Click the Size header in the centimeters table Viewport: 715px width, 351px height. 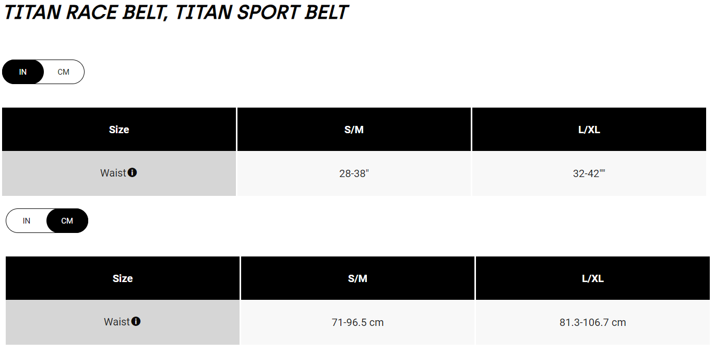point(123,278)
